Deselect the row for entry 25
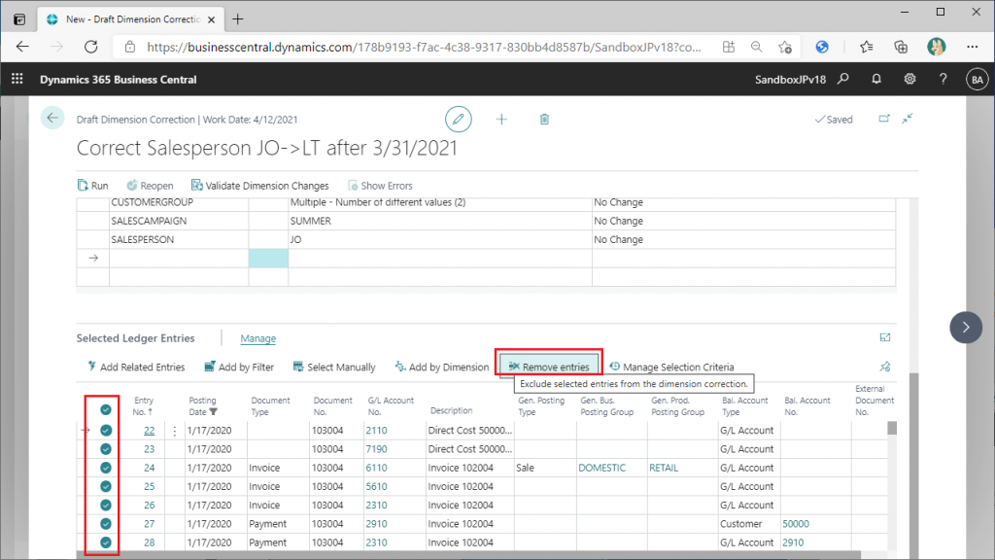 [106, 486]
